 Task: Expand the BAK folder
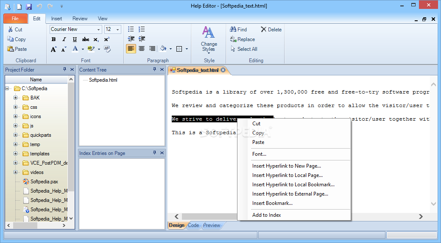[x=15, y=98]
